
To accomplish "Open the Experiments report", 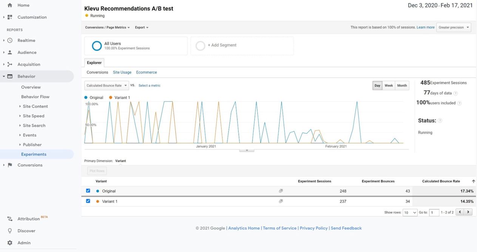I will click(34, 154).
